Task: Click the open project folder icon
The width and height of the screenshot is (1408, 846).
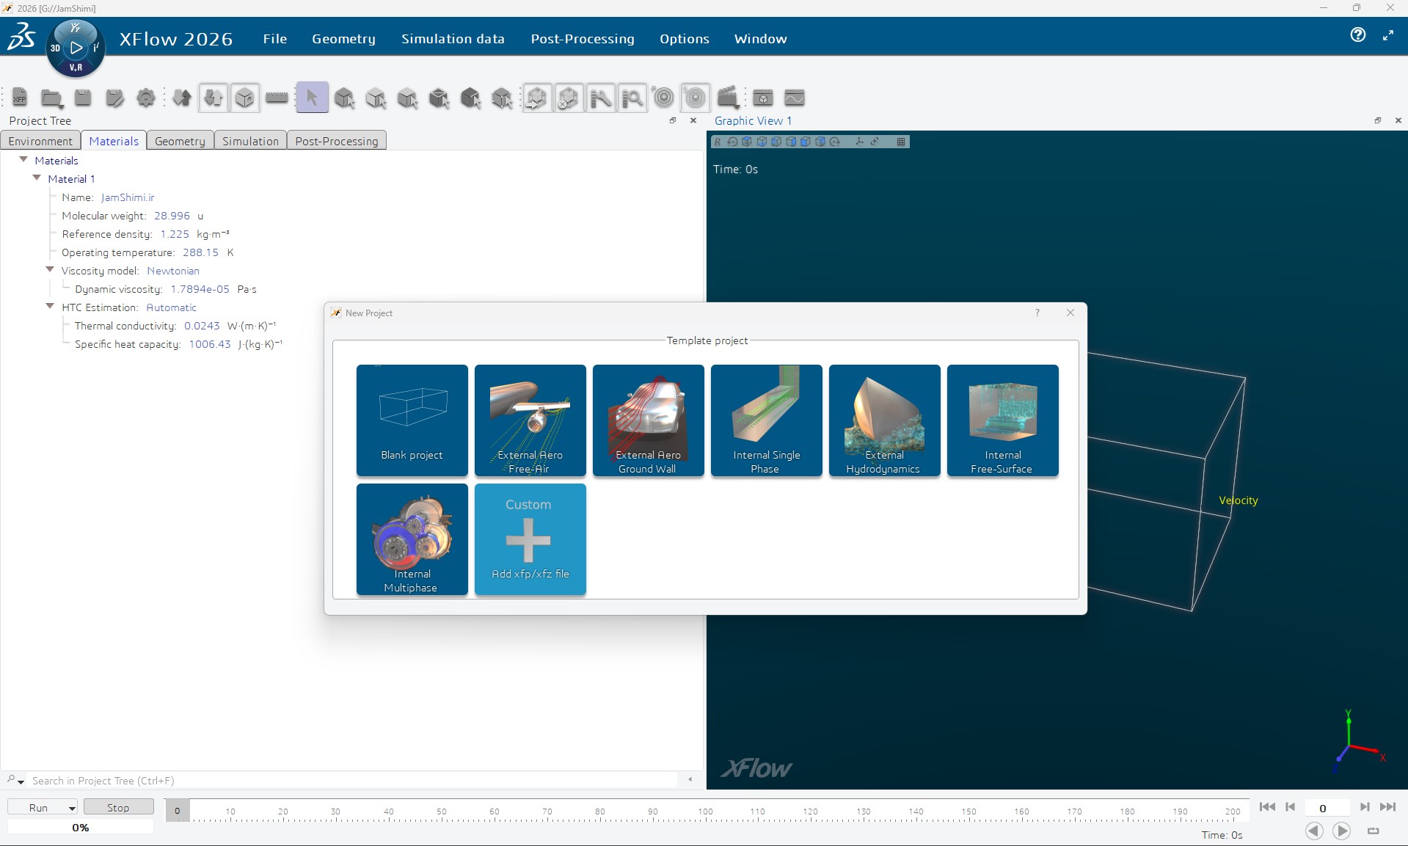Action: [x=52, y=98]
